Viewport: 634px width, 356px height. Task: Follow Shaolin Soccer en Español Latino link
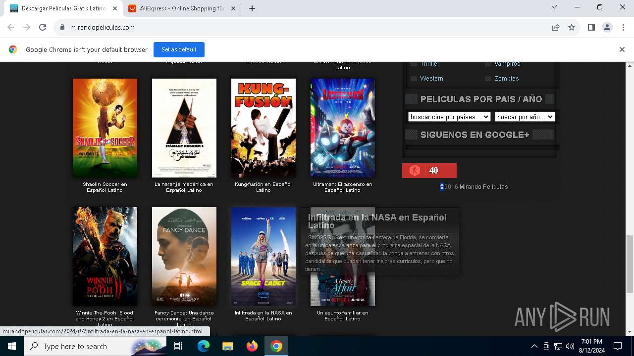(x=105, y=187)
